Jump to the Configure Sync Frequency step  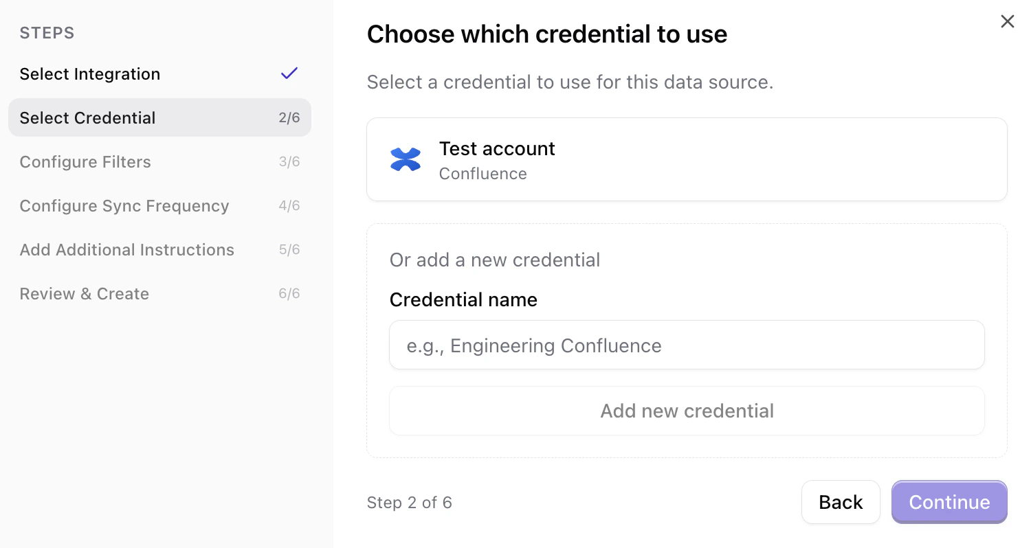click(124, 205)
